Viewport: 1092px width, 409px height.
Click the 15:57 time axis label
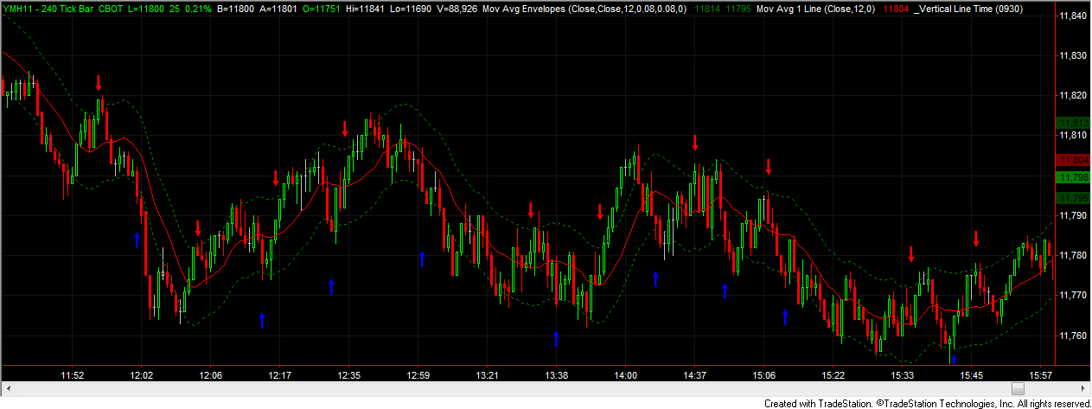click(x=1041, y=375)
